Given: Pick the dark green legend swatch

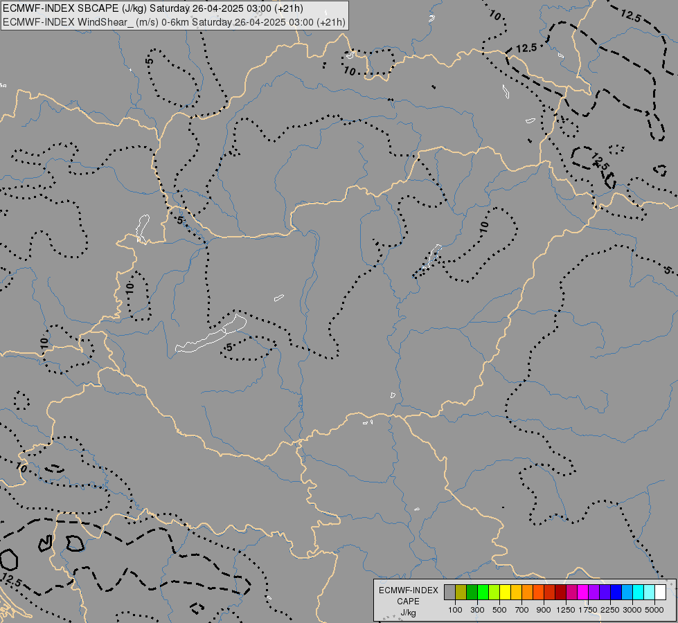Looking at the screenshot, I should click(x=472, y=592).
